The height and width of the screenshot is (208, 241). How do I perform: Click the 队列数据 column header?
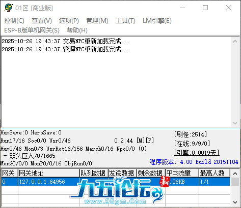94,173
